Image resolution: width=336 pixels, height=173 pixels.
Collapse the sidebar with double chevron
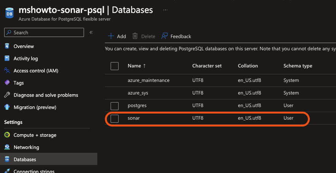coord(91,32)
